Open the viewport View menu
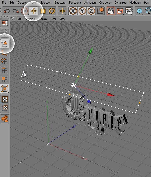The width and height of the screenshot is (151, 177). point(62,19)
